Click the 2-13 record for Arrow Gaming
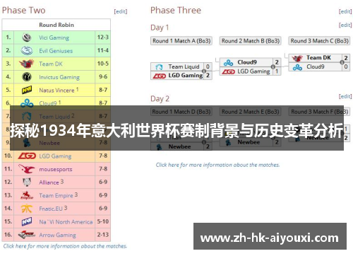Viewport: 353px width, 256px height. pyautogui.click(x=103, y=235)
